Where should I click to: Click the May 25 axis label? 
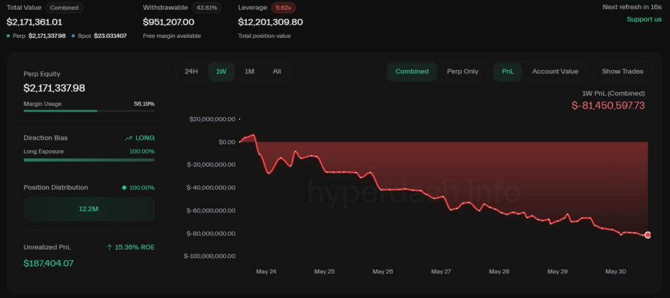[x=325, y=271]
